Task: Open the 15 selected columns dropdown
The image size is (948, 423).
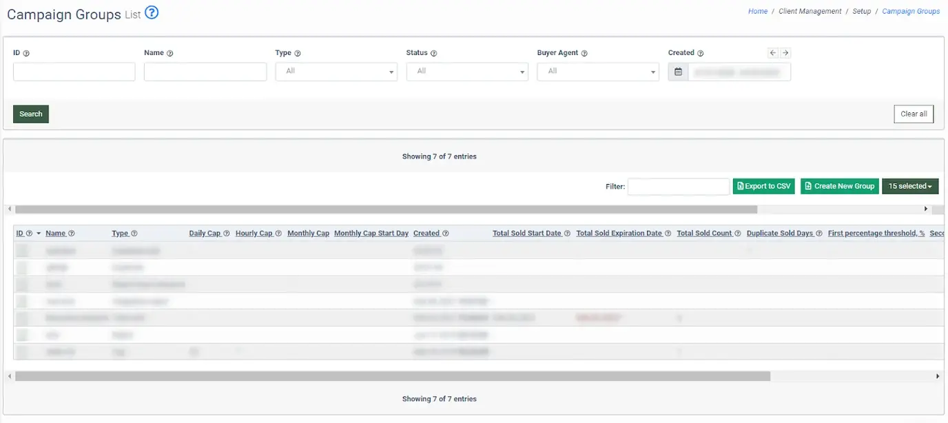Action: point(910,186)
